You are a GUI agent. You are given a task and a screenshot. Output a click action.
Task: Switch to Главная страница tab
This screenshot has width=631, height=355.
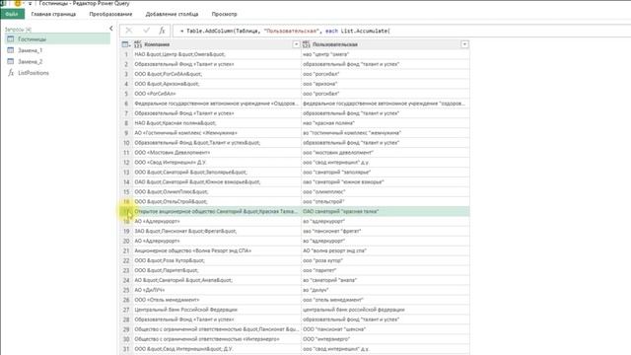53,14
